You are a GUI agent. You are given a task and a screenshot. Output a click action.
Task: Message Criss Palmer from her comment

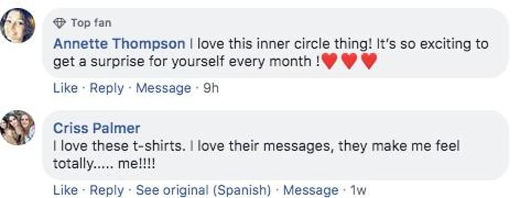click(x=311, y=190)
